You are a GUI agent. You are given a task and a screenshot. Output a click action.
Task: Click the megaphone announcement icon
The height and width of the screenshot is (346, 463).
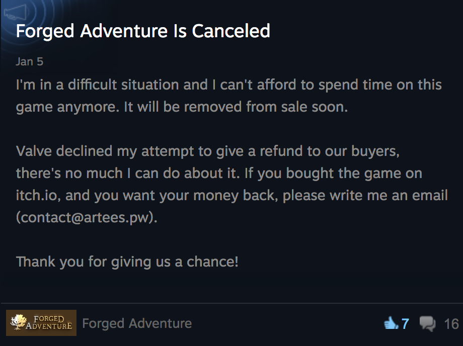[x=16, y=12]
